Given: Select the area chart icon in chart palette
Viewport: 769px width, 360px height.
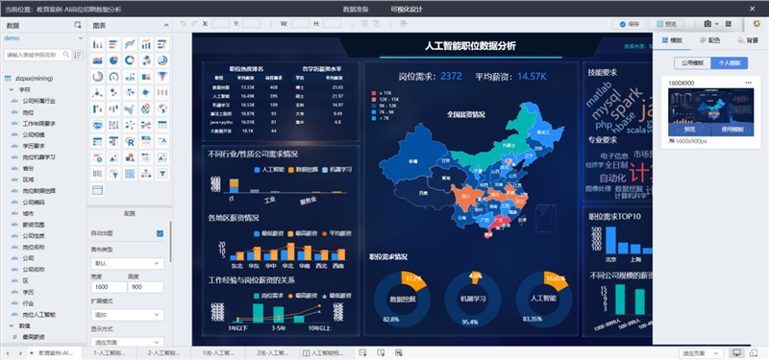Looking at the screenshot, I should [98, 60].
